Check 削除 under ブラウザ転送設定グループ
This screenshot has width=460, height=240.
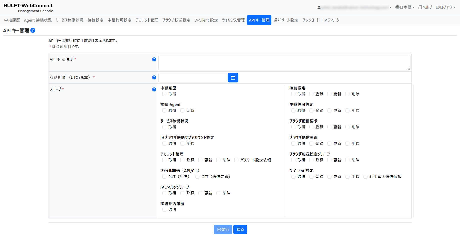pyautogui.click(x=347, y=160)
